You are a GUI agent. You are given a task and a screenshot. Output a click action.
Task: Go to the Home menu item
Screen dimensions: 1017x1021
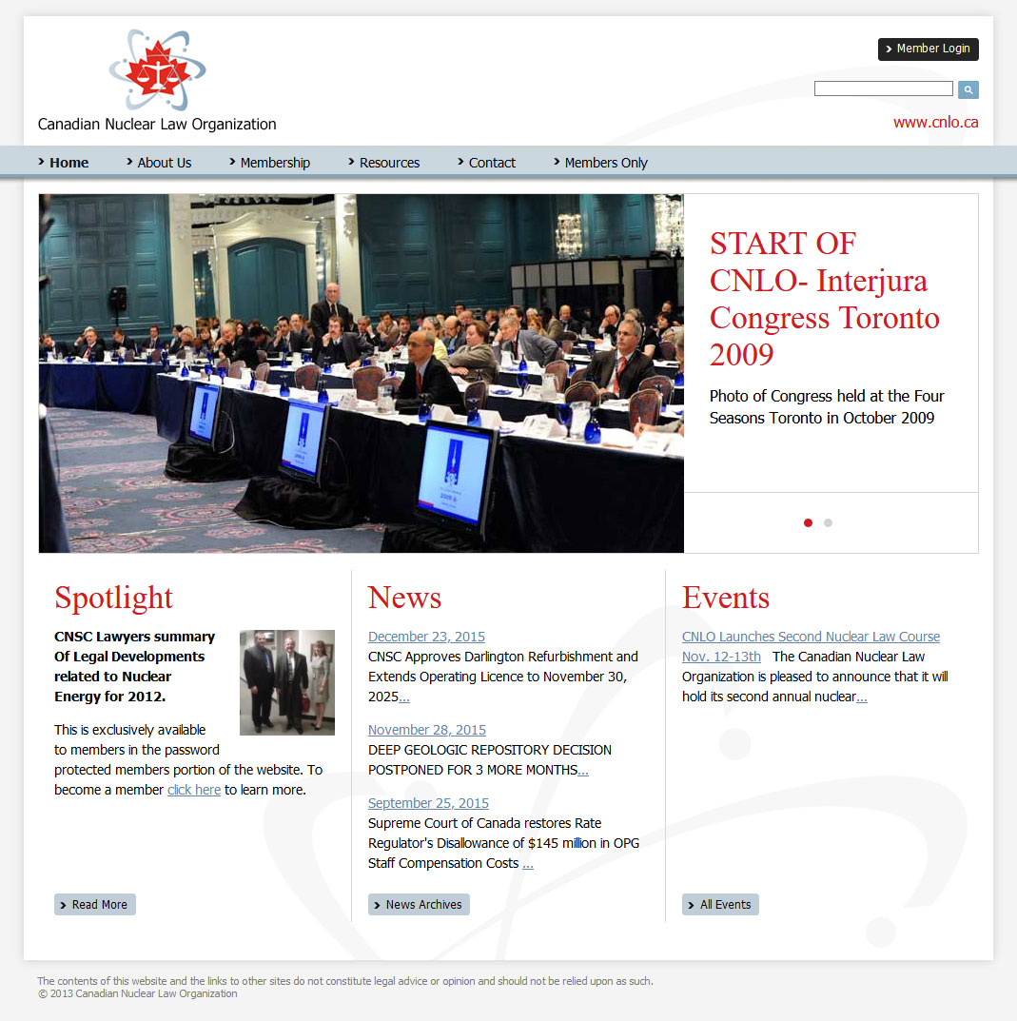[63, 162]
